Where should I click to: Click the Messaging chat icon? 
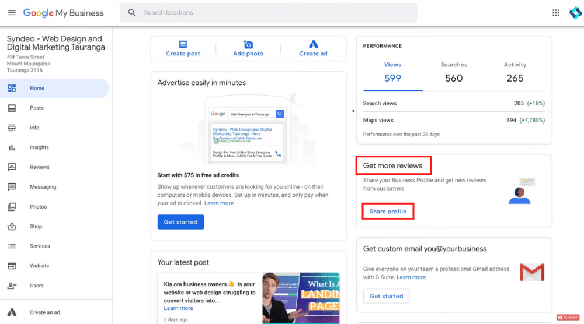coord(12,187)
